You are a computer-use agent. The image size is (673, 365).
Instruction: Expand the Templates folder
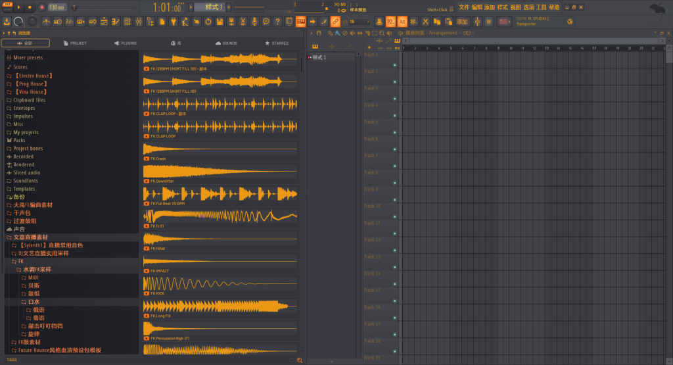point(20,189)
